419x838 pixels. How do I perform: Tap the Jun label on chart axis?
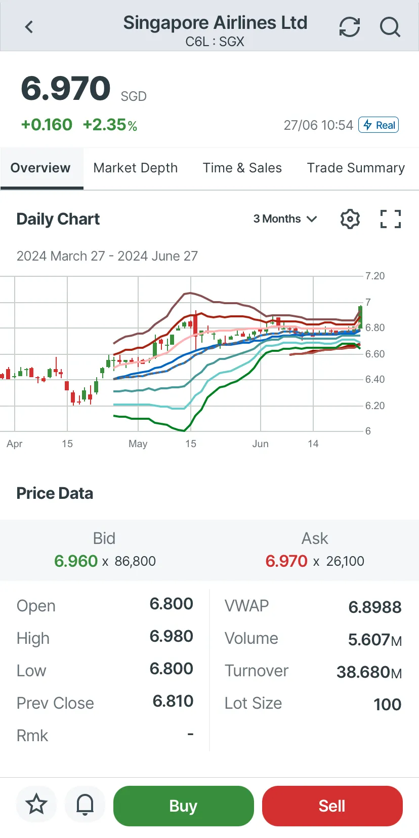click(261, 444)
